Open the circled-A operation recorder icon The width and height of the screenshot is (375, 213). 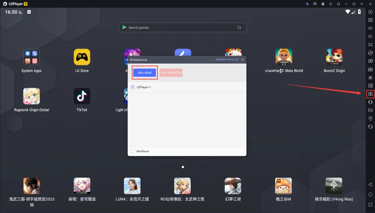pyautogui.click(x=370, y=53)
